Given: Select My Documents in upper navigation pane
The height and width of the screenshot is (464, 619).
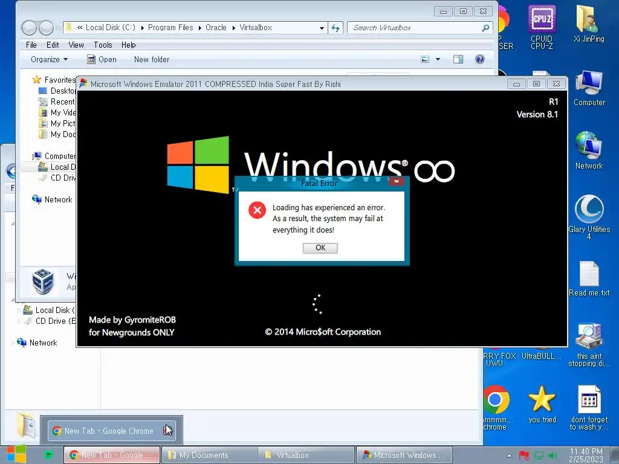Looking at the screenshot, I should [x=56, y=134].
